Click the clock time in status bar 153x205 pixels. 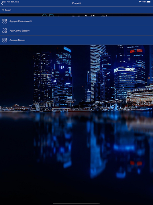(x=6, y=2)
